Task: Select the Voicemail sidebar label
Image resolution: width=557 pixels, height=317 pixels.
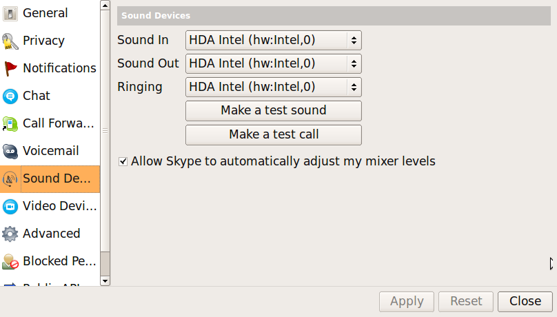Action: click(x=51, y=151)
